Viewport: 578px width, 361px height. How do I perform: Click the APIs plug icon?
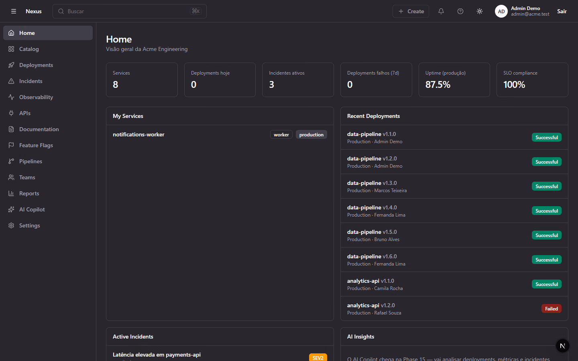(11, 113)
